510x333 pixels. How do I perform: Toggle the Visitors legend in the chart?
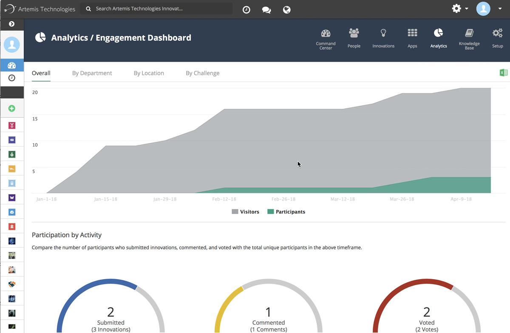click(245, 212)
